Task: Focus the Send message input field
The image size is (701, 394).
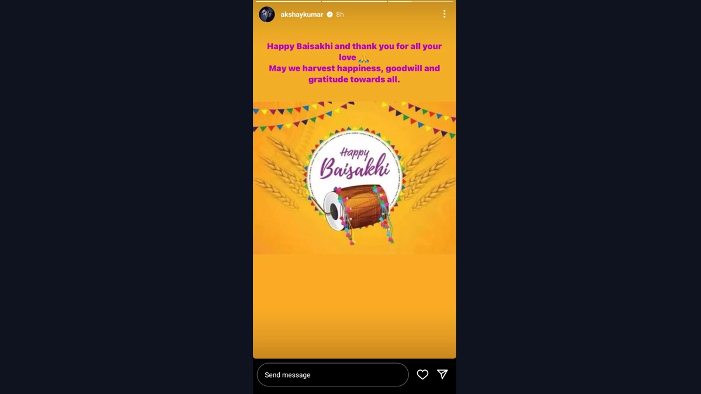Action: [x=333, y=375]
